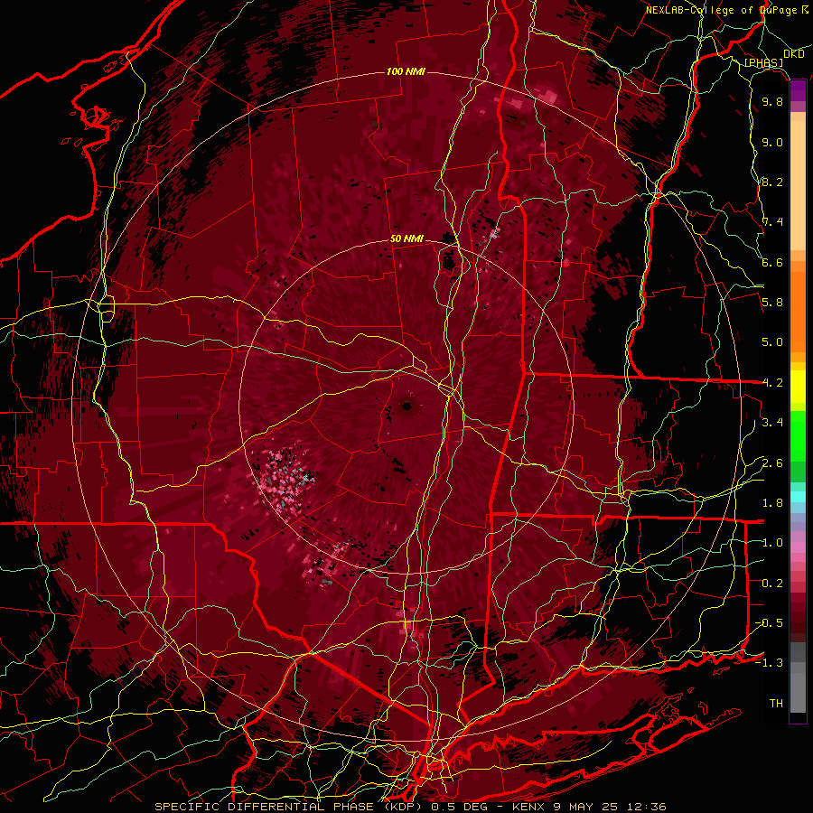
Task: Click the 1.8 value on the scale
Action: tap(772, 503)
